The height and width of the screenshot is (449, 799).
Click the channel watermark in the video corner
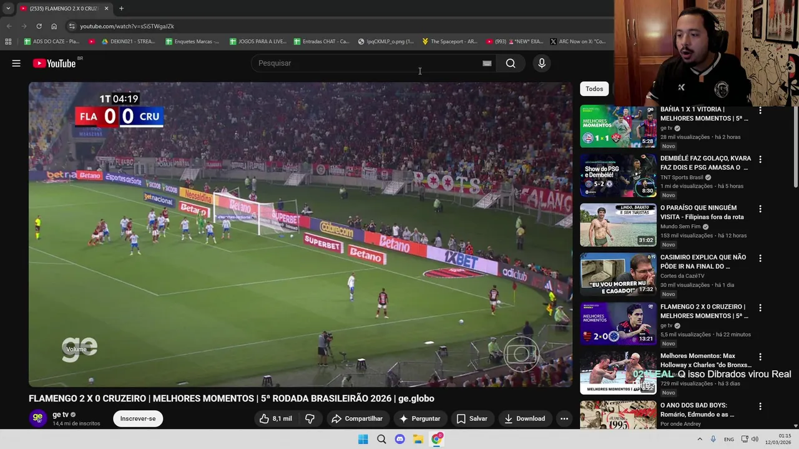point(521,355)
